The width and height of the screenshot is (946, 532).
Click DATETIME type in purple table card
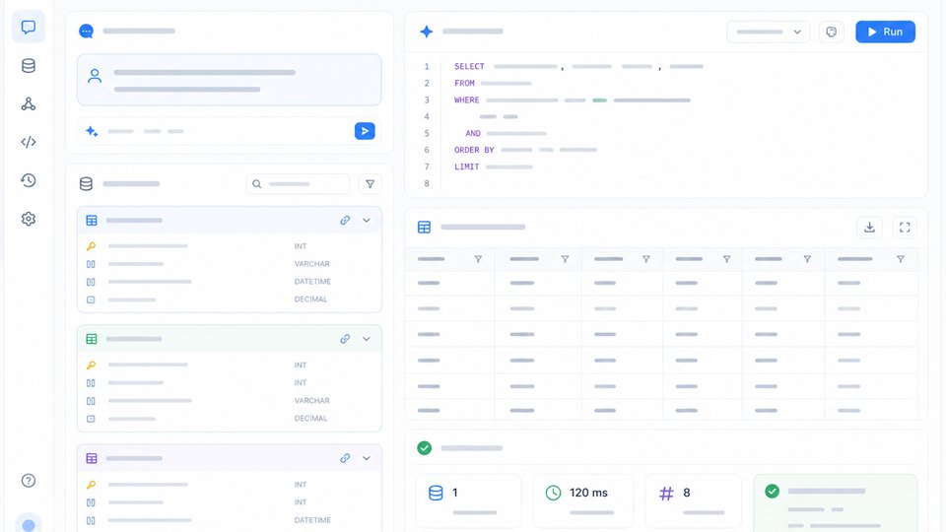point(312,520)
